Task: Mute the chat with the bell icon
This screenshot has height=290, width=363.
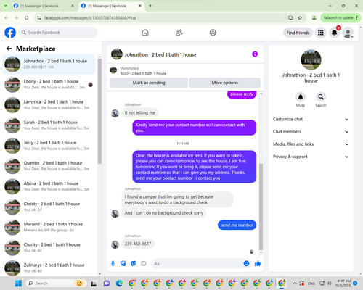Action: tap(301, 97)
